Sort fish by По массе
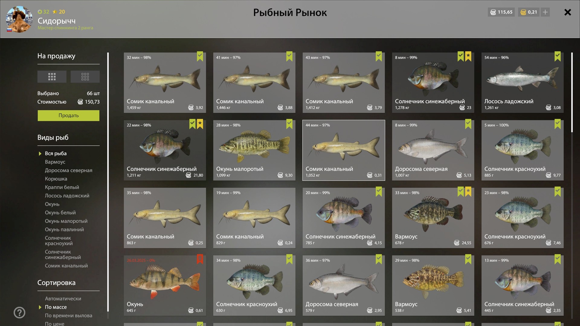 [56, 307]
